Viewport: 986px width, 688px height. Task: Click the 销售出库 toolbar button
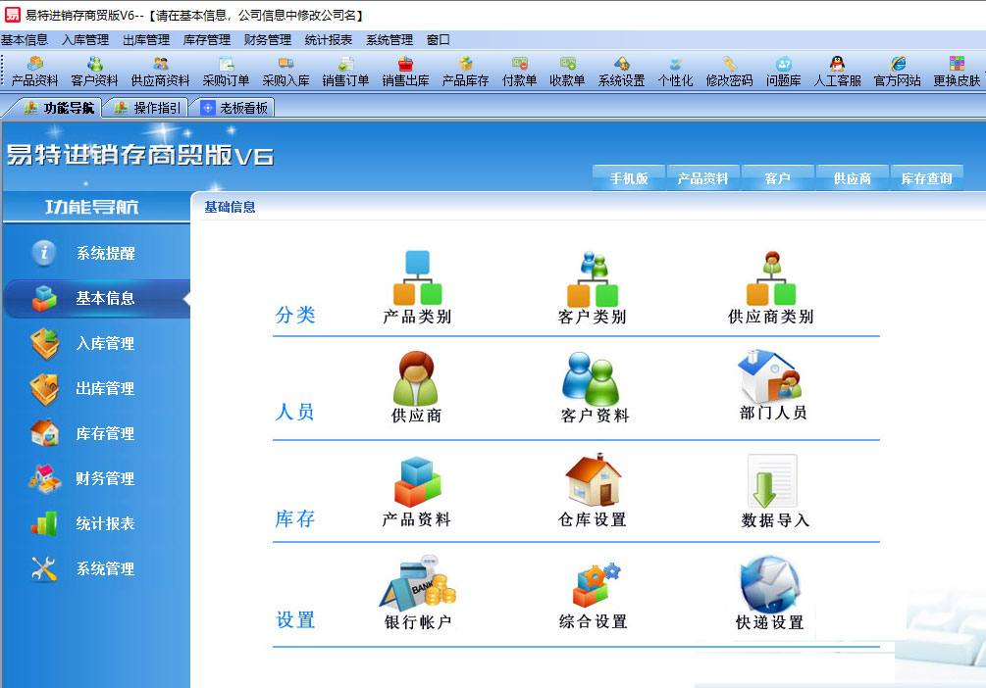(x=405, y=72)
